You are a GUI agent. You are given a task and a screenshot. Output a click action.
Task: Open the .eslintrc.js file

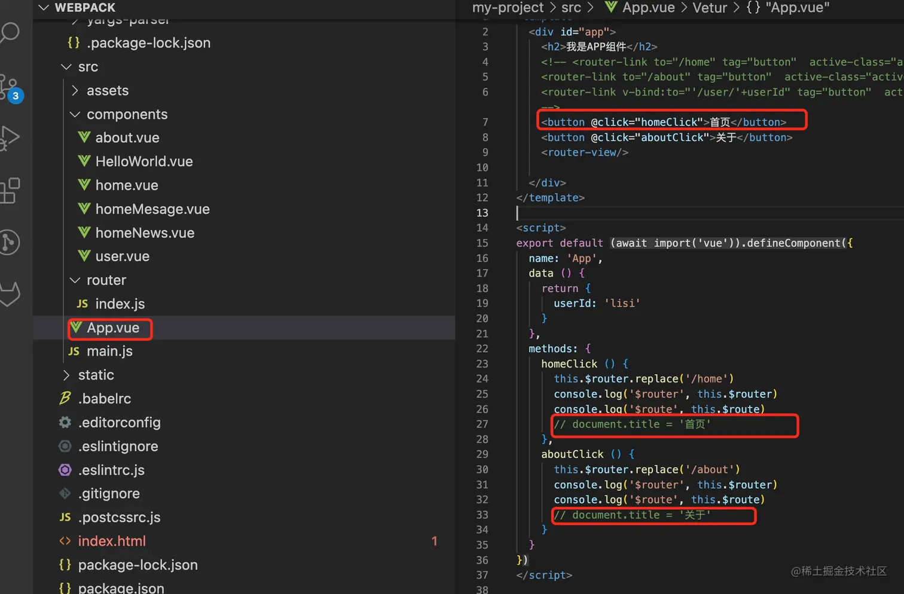point(111,470)
